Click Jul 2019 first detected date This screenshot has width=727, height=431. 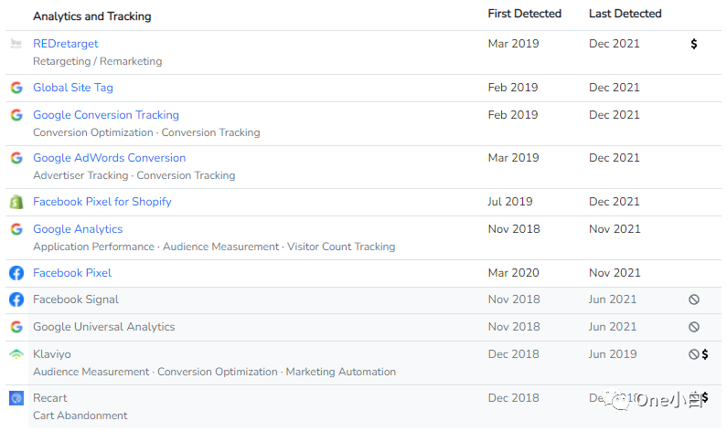510,202
